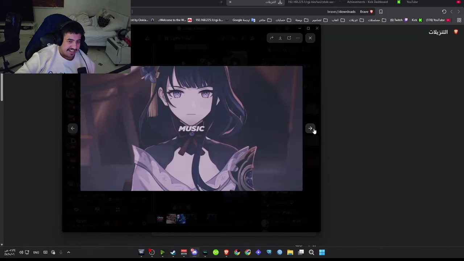Click the forward/share arrow in image viewer toolbar
464x261 pixels.
coord(272,38)
